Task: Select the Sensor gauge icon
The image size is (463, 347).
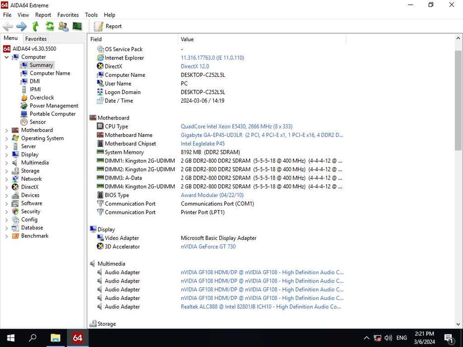Action: point(24,122)
